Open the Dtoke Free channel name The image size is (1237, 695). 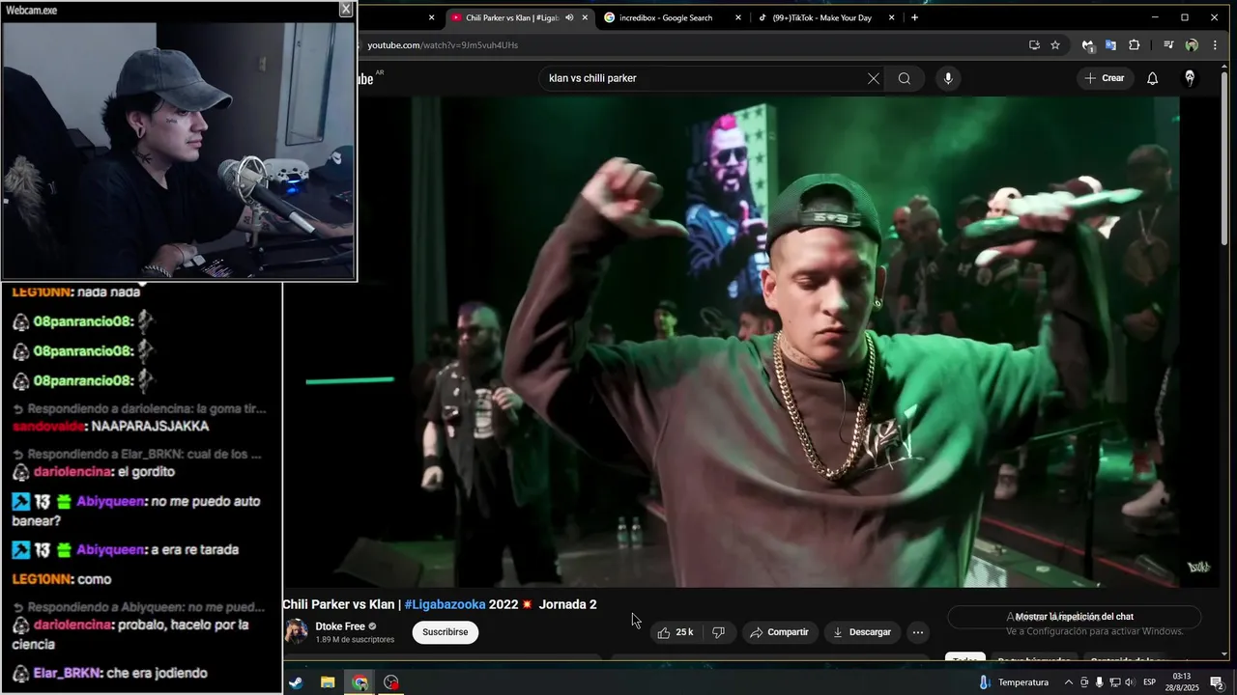340,626
